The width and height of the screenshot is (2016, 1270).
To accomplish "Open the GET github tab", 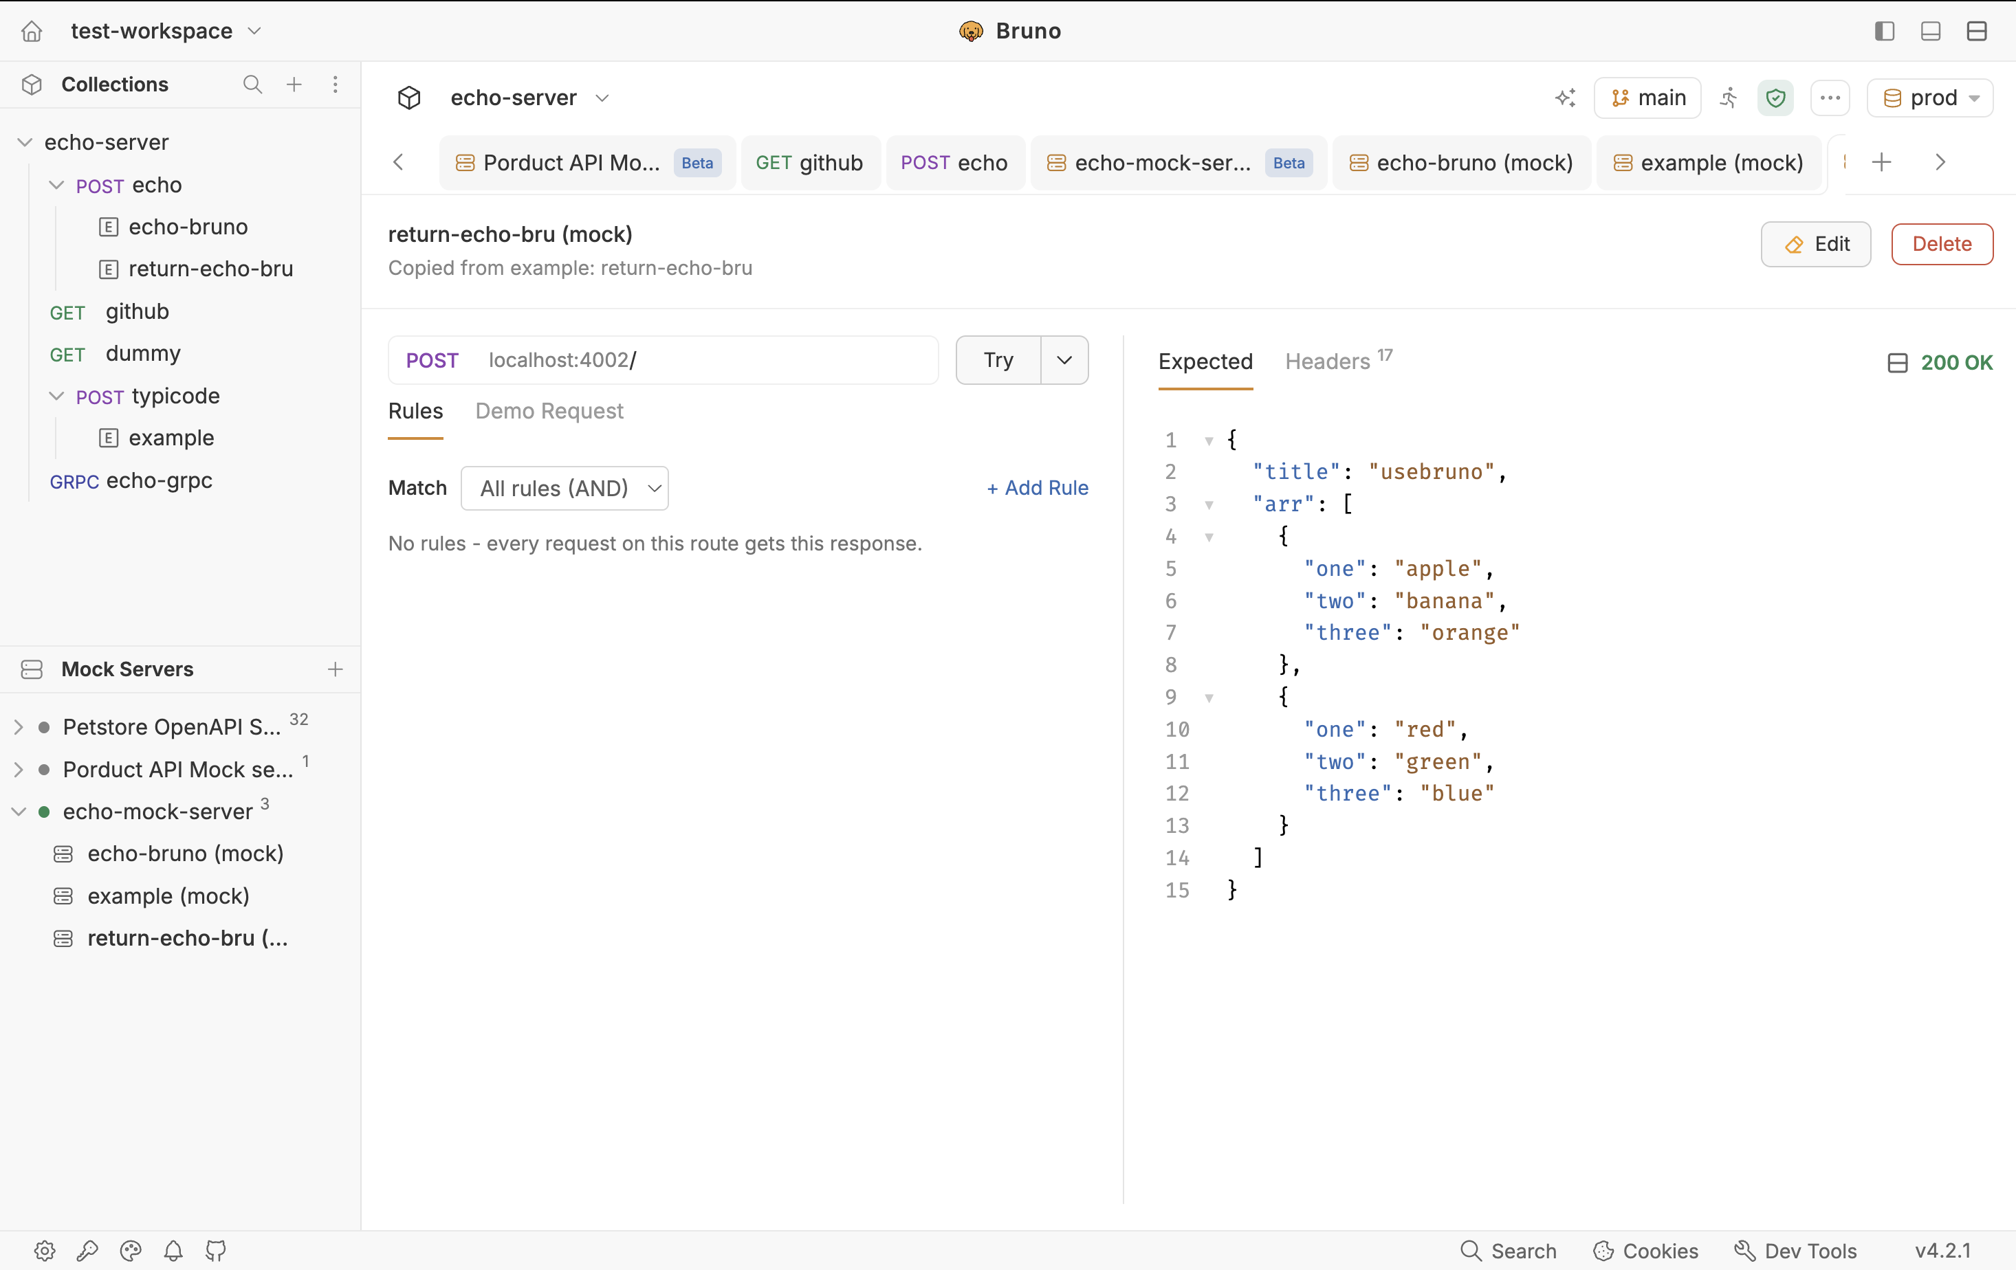I will (809, 162).
